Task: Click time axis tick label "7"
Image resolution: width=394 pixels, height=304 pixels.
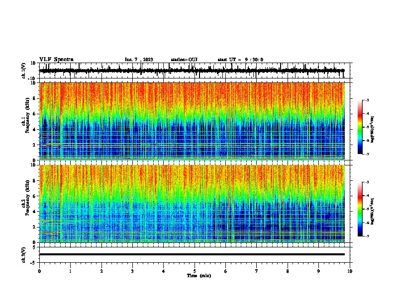Action: 257,271
